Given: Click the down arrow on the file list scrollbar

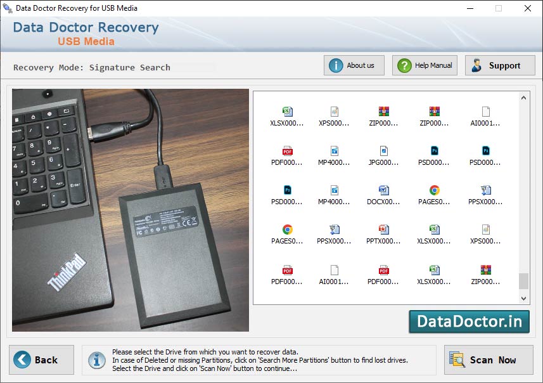Looking at the screenshot, I should [x=525, y=298].
